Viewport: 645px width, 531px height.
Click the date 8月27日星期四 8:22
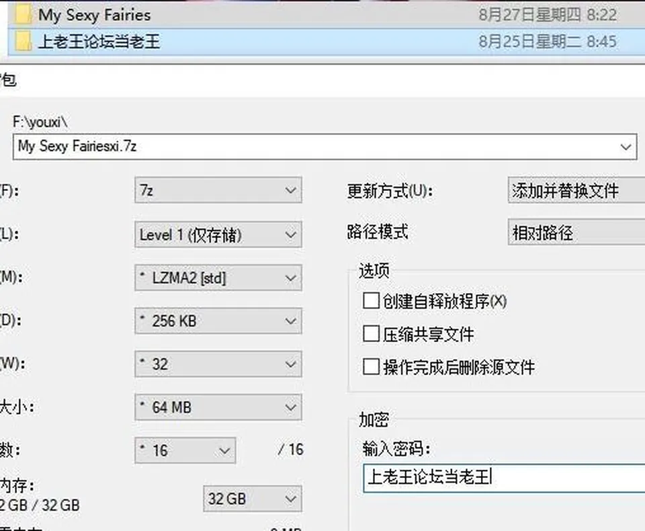(548, 15)
